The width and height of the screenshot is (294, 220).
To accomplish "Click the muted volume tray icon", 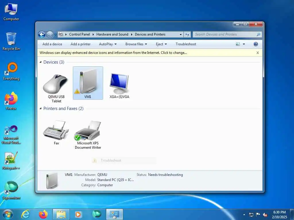I will click(265, 215).
